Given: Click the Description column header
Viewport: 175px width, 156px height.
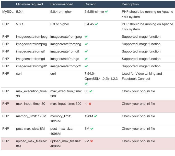Looking at the screenshot, I should point(130,4).
